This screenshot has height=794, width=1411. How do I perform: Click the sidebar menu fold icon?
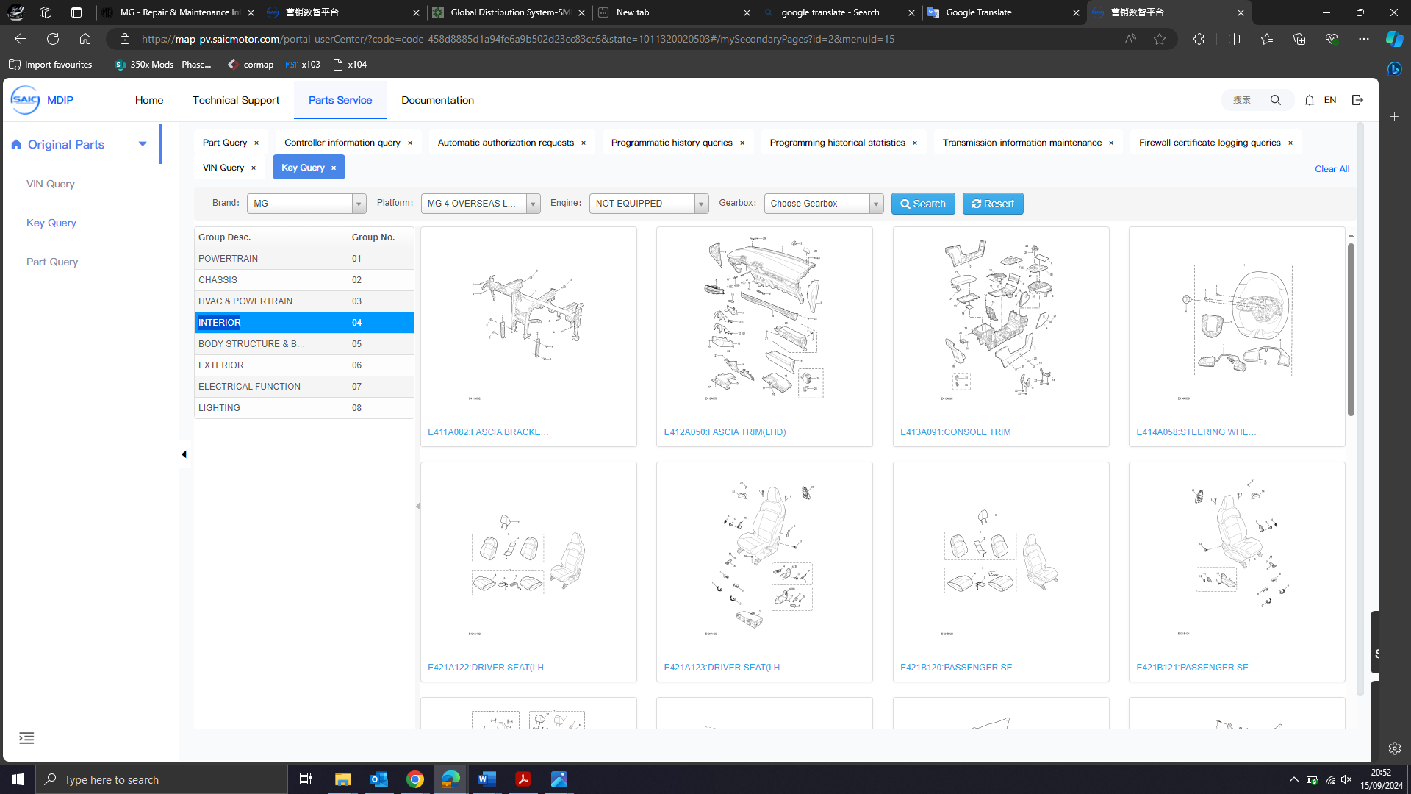coord(26,738)
